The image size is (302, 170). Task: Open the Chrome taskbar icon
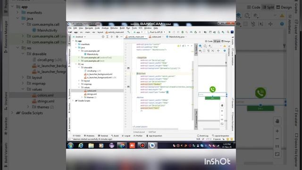(x=122, y=145)
